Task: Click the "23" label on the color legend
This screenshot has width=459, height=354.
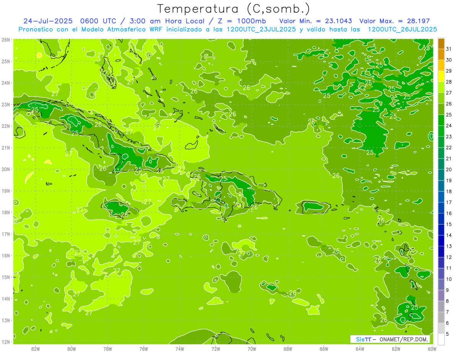Action: (x=449, y=137)
